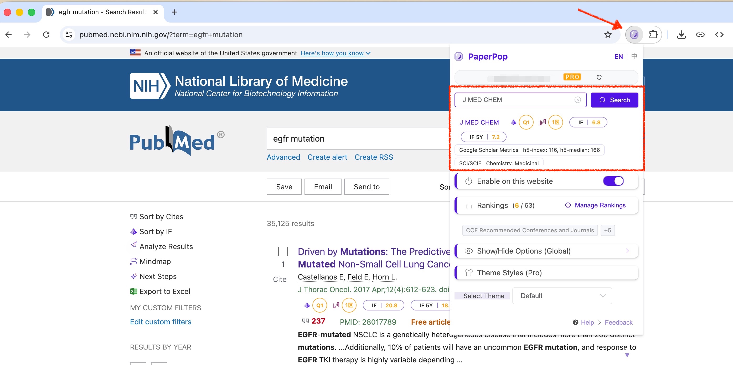Click the PubMed egfr mutation search box
Image resolution: width=733 pixels, height=365 pixels.
tap(356, 139)
